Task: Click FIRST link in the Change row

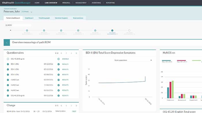Action: coord(74,112)
